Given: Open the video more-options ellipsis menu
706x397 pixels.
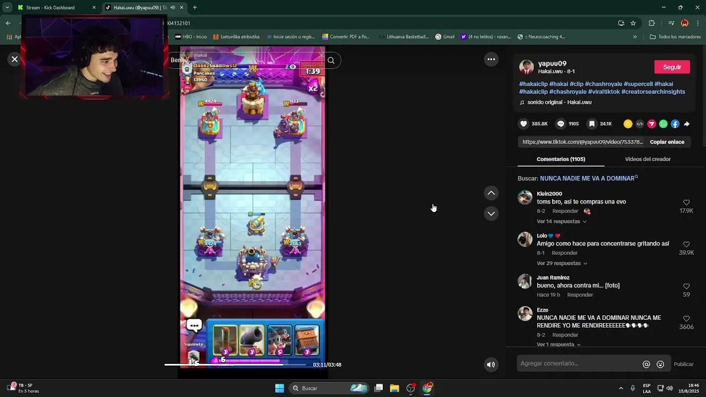Looking at the screenshot, I should (x=491, y=59).
